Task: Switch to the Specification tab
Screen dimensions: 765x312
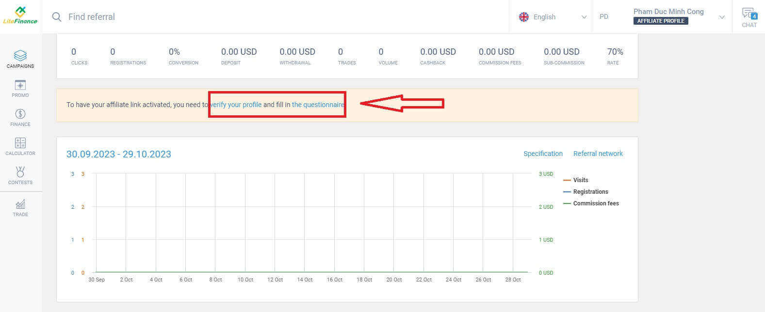Action: coord(543,154)
